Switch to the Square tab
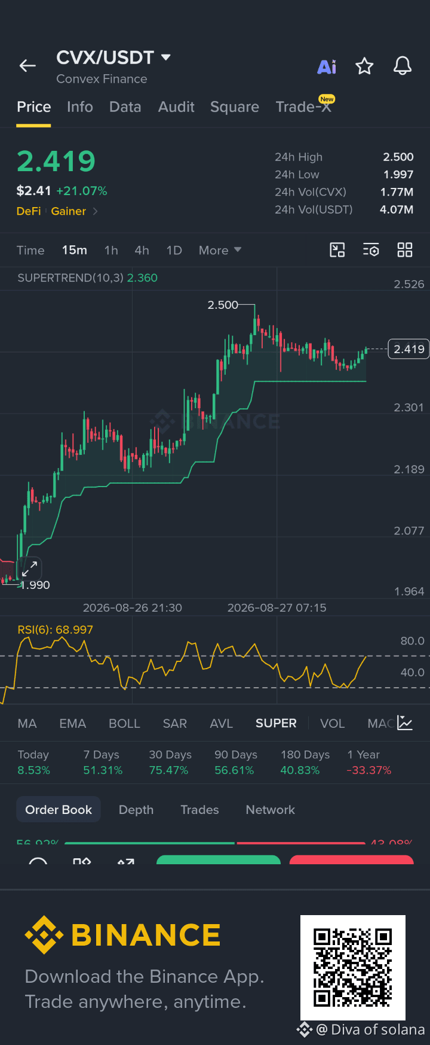 point(235,107)
